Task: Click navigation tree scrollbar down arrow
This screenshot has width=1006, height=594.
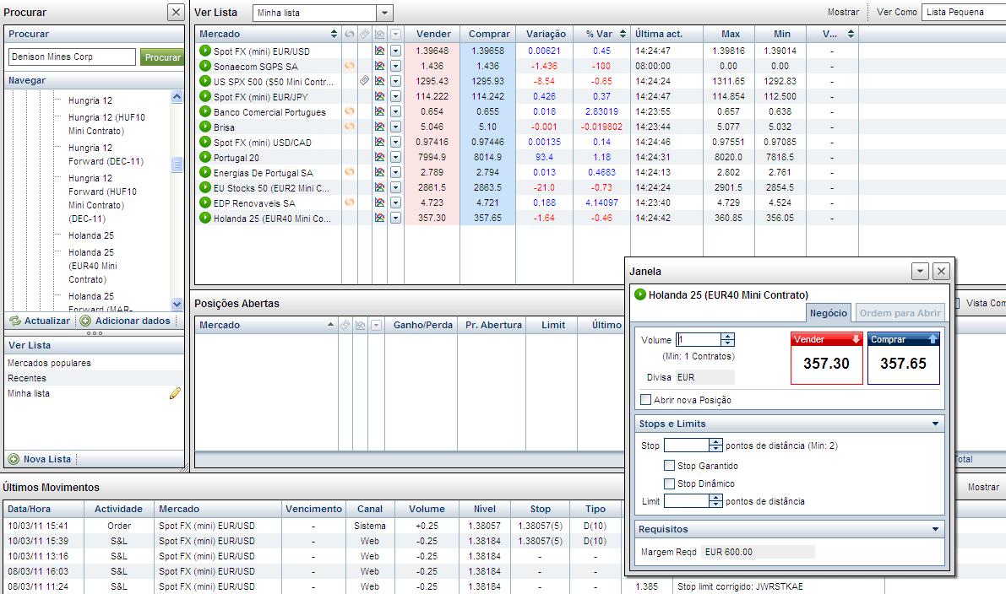Action: coord(177,304)
